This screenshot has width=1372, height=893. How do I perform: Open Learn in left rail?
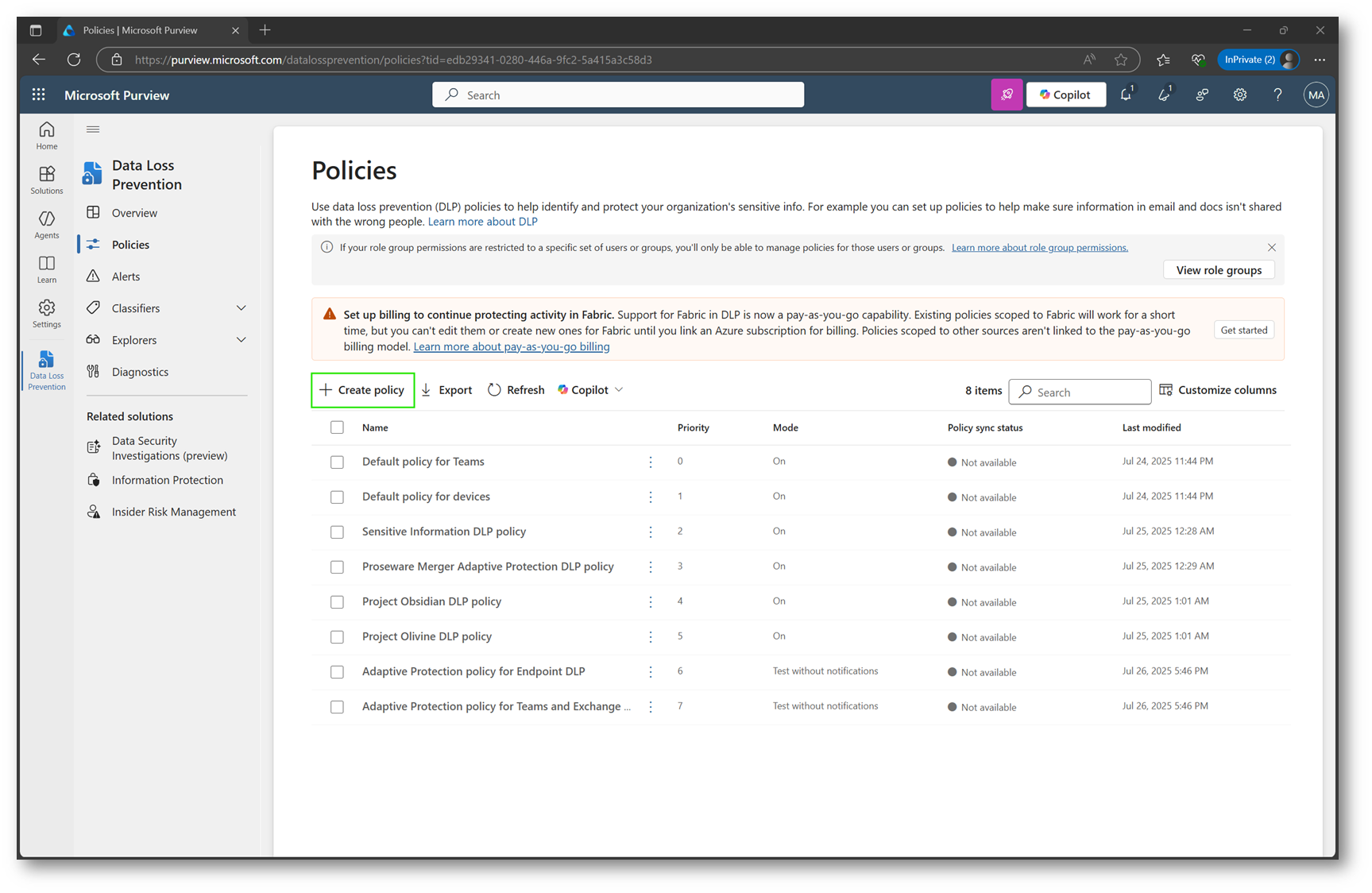point(47,269)
